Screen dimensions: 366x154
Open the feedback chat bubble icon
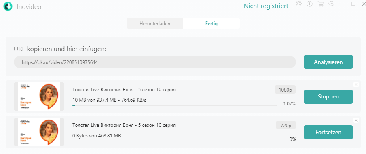[x=332, y=4]
